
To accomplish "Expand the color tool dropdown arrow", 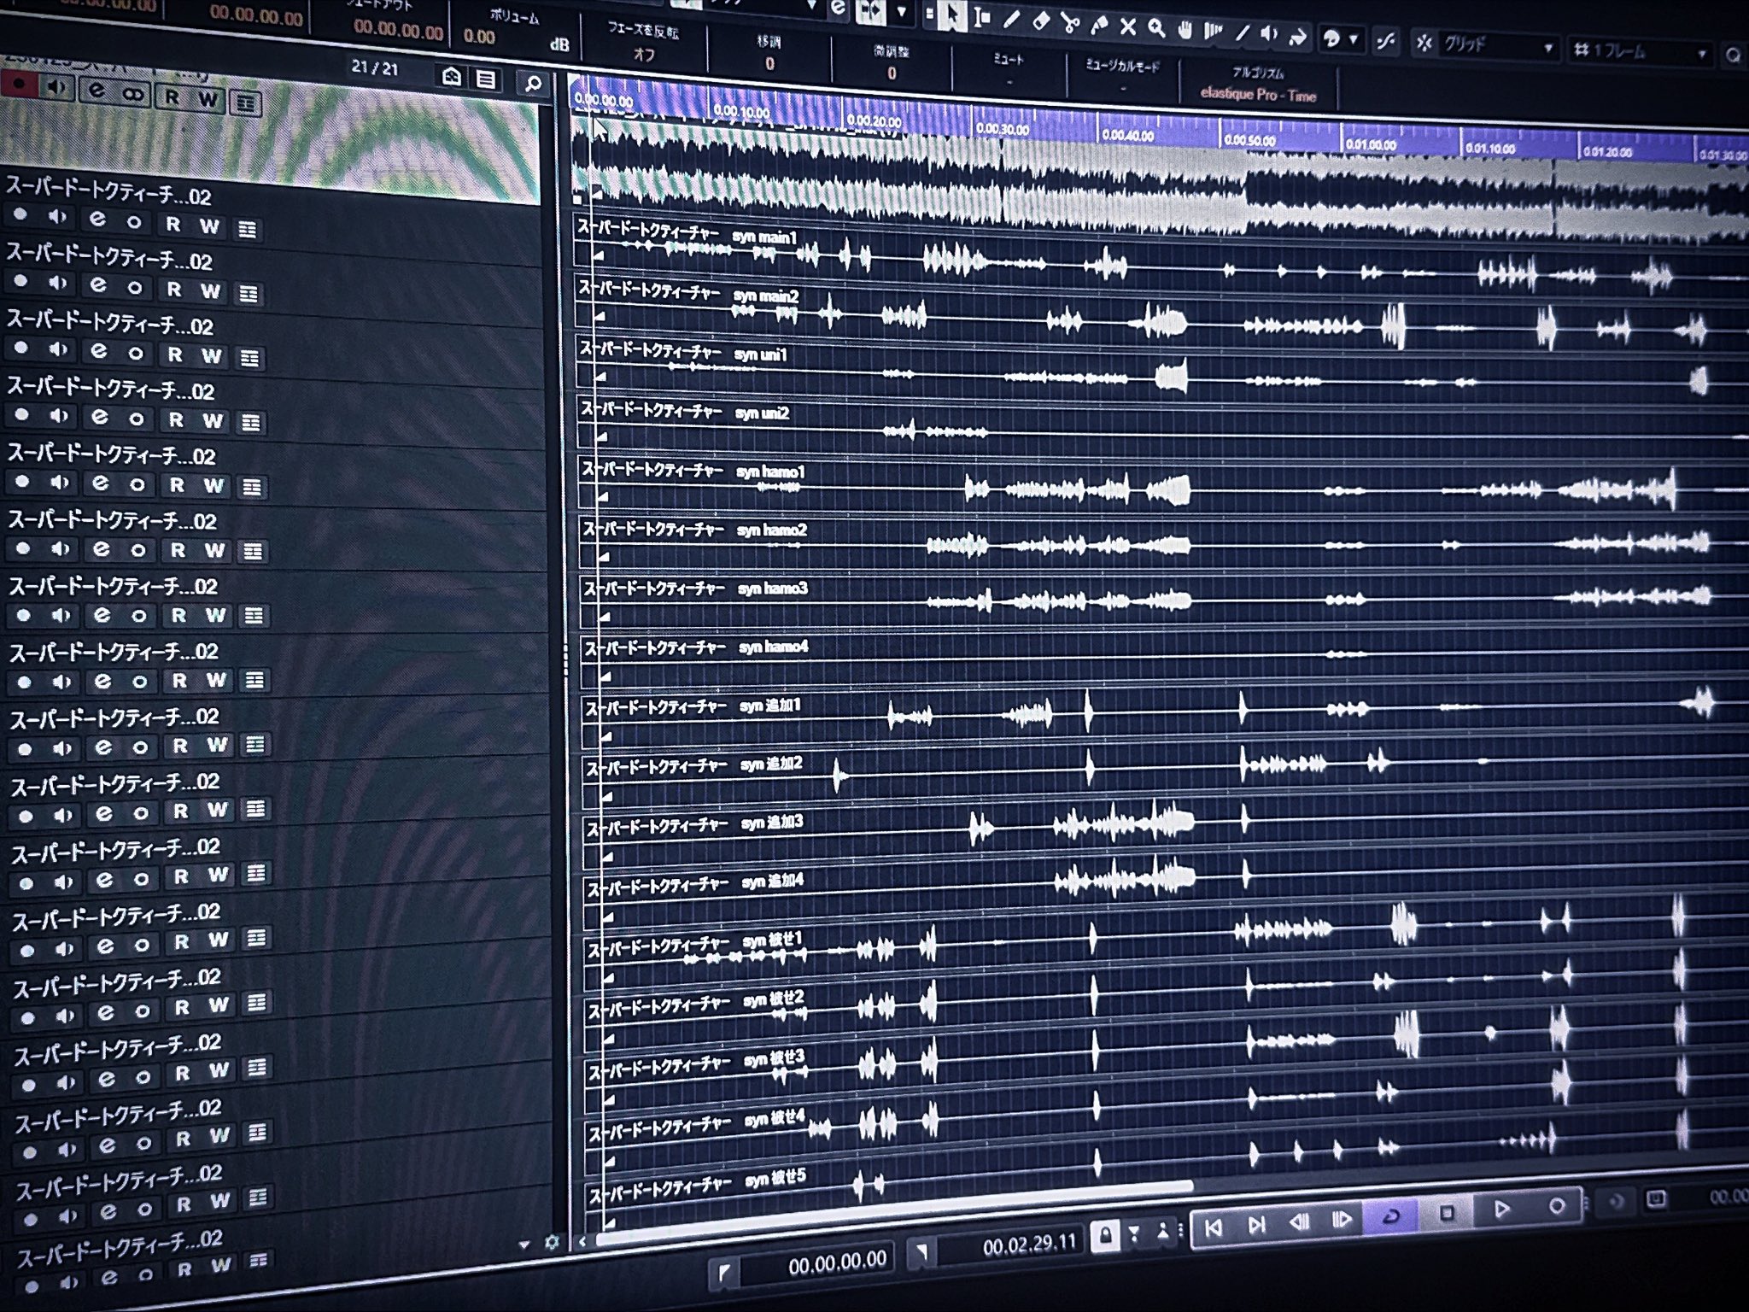I will (1353, 39).
